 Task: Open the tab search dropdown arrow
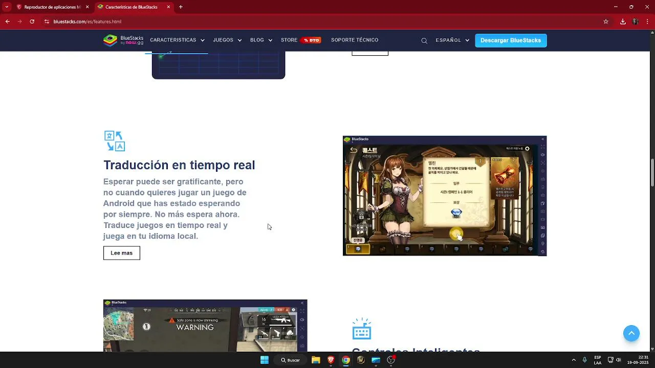tap(6, 7)
